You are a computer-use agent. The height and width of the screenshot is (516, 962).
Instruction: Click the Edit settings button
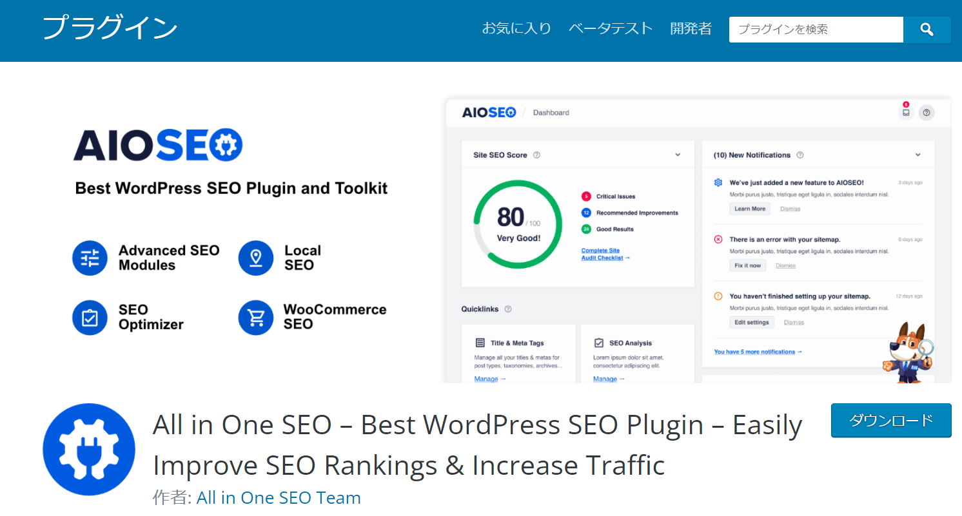(x=752, y=322)
